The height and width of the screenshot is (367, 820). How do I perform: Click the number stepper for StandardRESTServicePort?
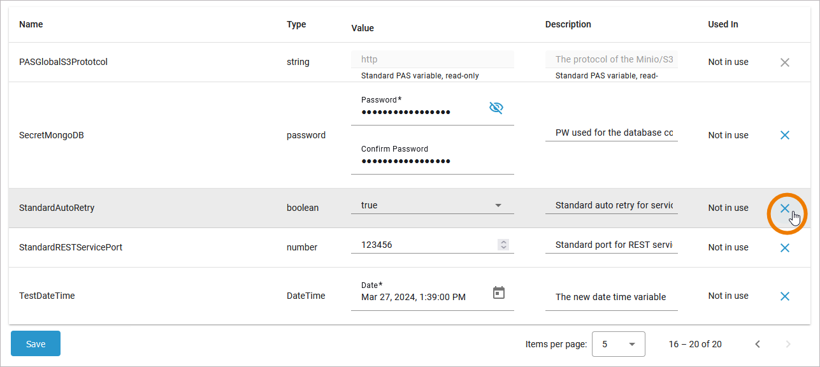click(x=503, y=245)
